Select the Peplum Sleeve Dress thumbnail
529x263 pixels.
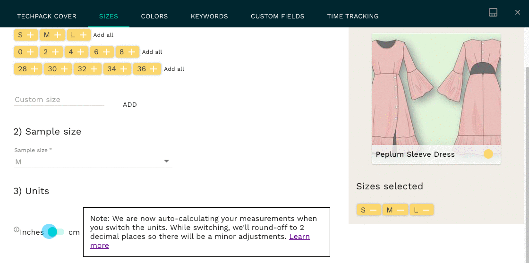(x=436, y=90)
